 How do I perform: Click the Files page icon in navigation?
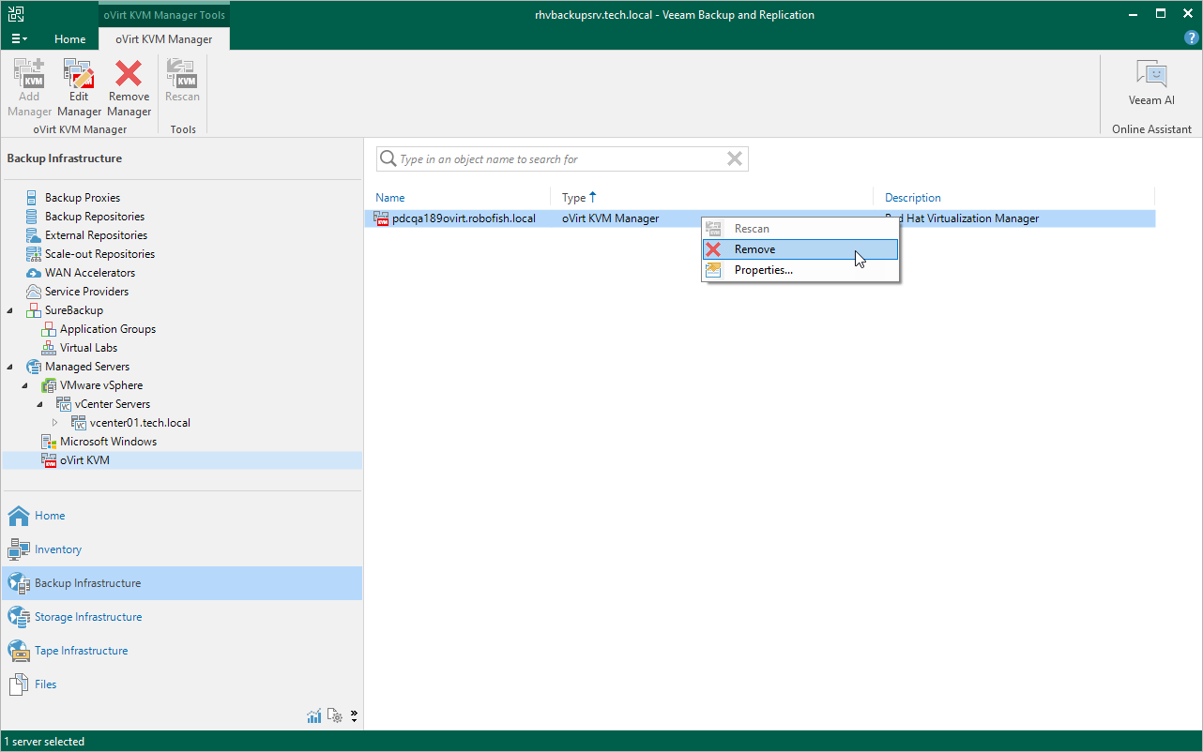click(19, 684)
